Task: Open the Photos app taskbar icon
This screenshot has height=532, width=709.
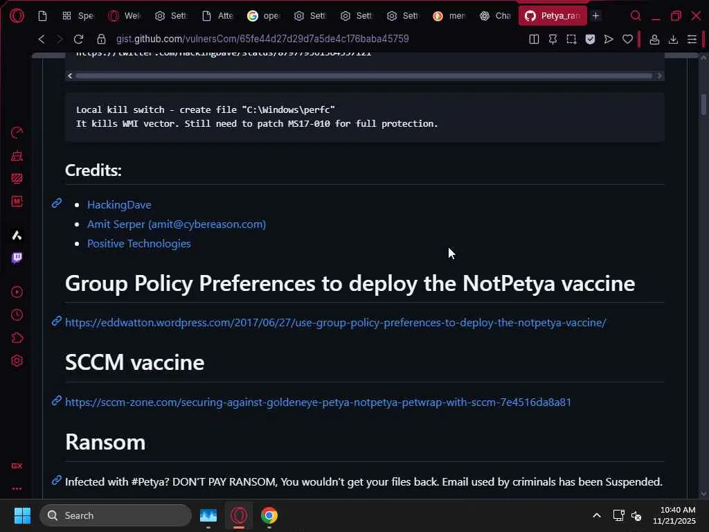Action: [208, 515]
